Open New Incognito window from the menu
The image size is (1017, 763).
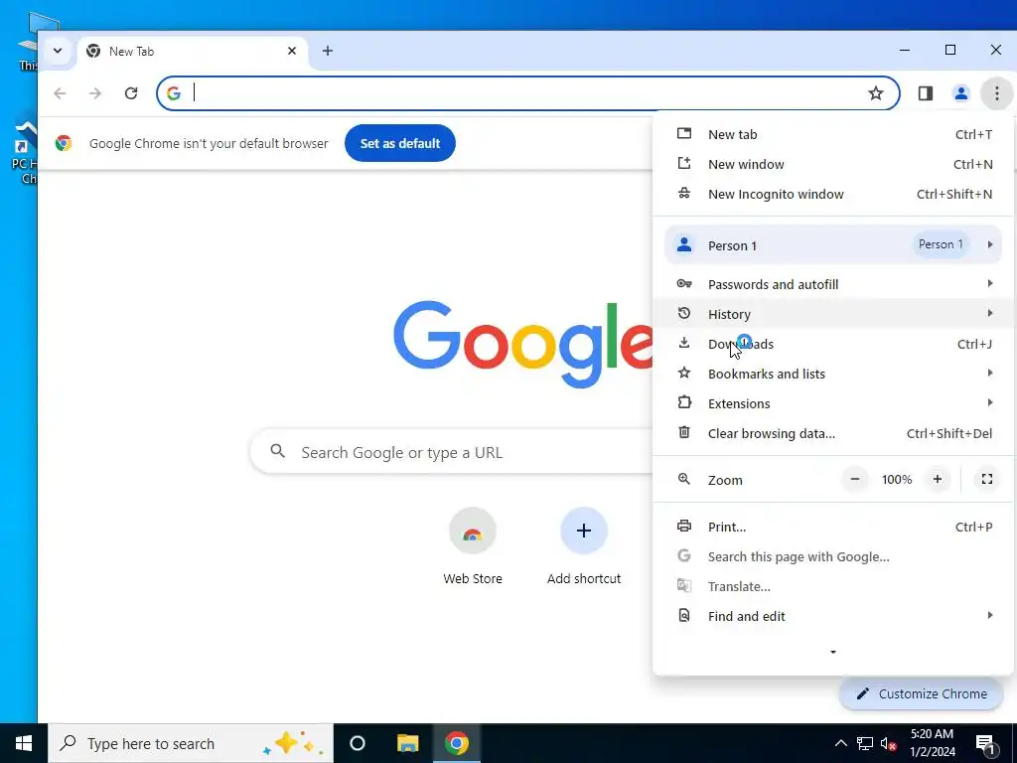[833, 194]
